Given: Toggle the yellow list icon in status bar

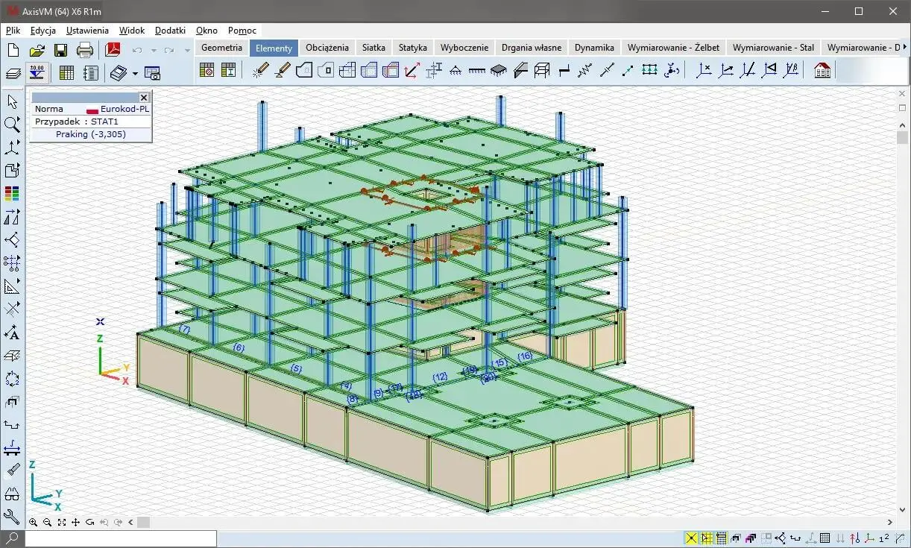Looking at the screenshot, I should (721, 538).
